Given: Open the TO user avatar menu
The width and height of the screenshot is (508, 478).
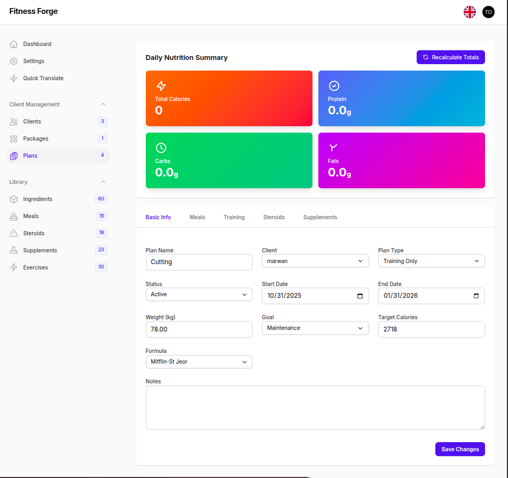Looking at the screenshot, I should [488, 12].
